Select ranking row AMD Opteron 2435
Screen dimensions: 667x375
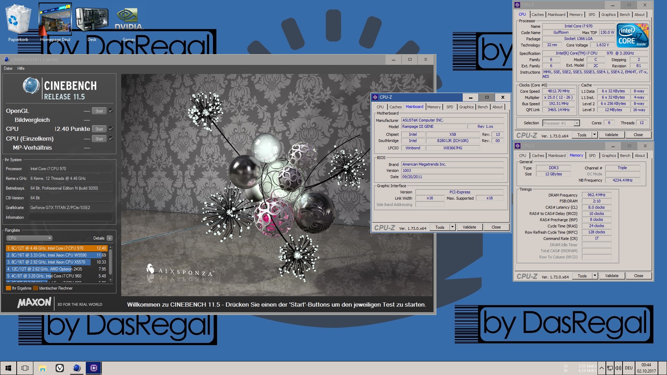tap(57, 269)
